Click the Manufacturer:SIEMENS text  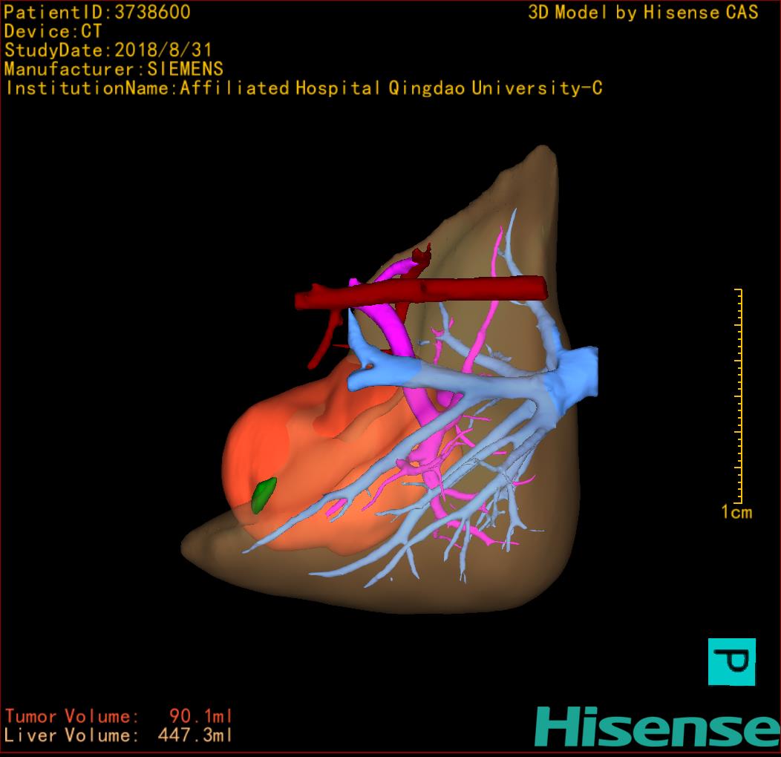[x=114, y=69]
